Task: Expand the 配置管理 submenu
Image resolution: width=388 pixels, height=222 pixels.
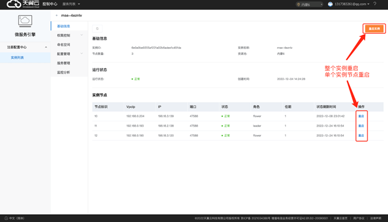Action: (81, 54)
